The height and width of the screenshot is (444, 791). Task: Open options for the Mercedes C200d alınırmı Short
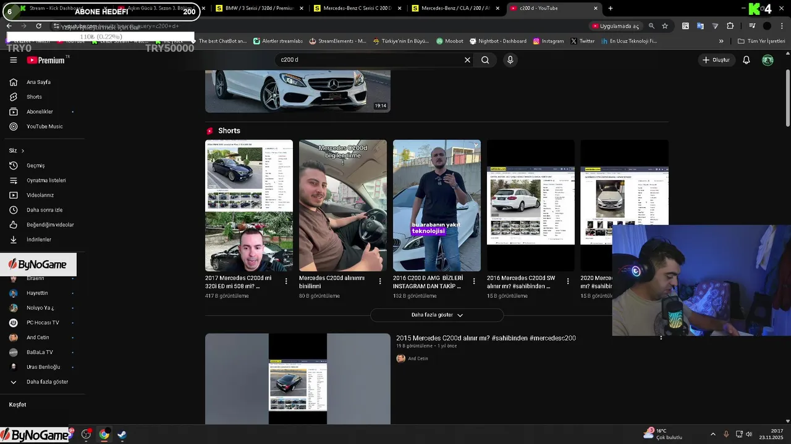[x=380, y=281]
